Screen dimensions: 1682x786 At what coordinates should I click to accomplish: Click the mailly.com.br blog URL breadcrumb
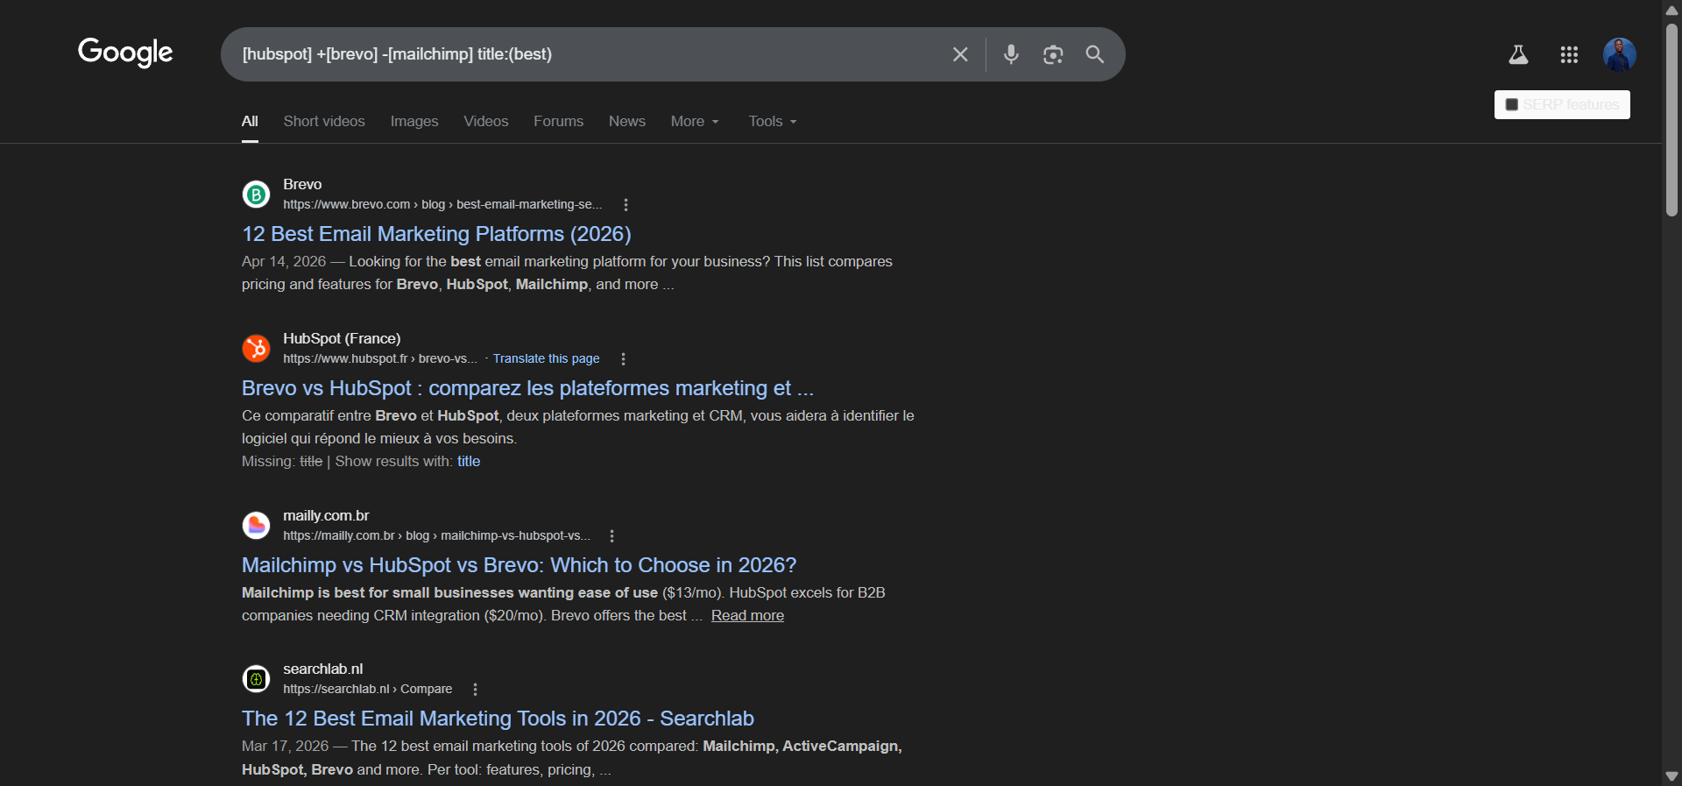(436, 536)
